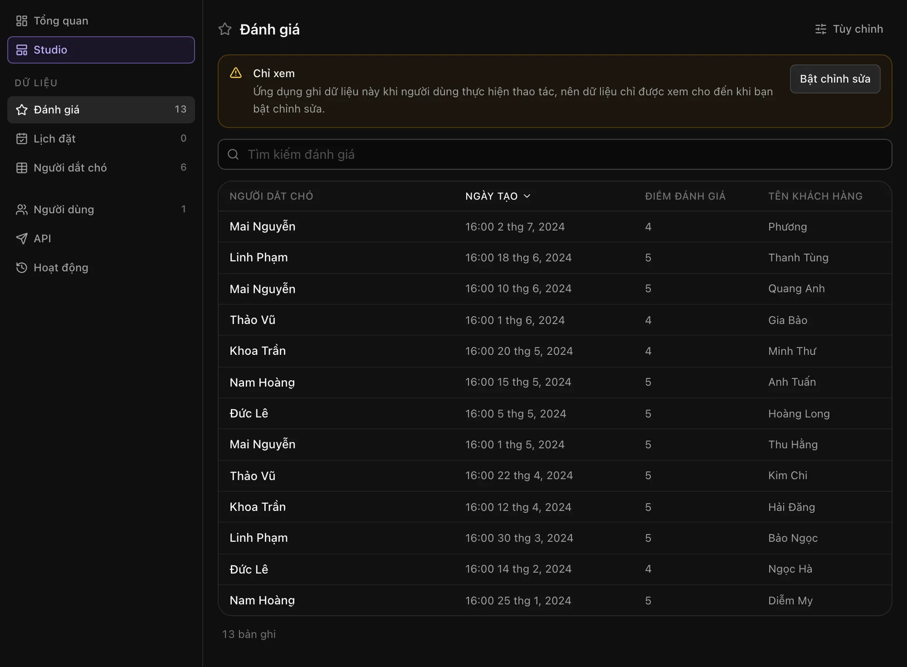Open the Hoạt động activity page
907x667 pixels.
pos(101,268)
